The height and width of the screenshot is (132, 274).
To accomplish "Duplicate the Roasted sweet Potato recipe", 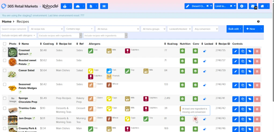I will pos(243,61).
